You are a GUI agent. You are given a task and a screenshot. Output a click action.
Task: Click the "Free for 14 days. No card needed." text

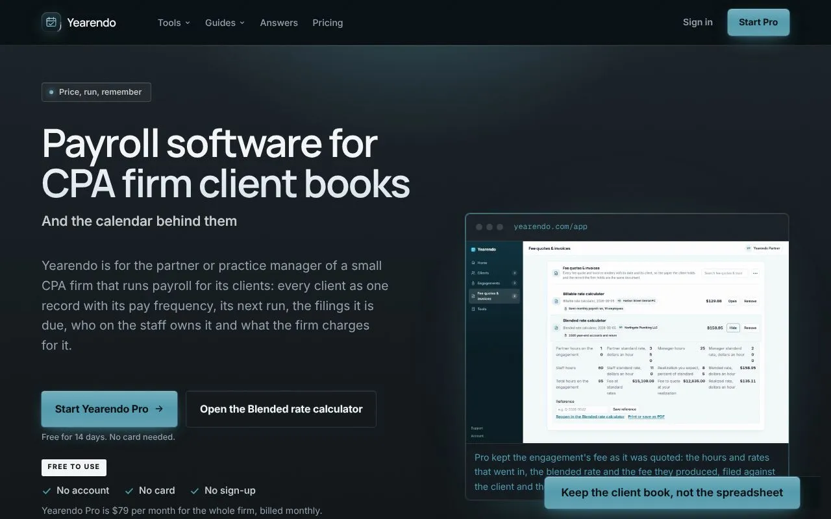(x=108, y=437)
